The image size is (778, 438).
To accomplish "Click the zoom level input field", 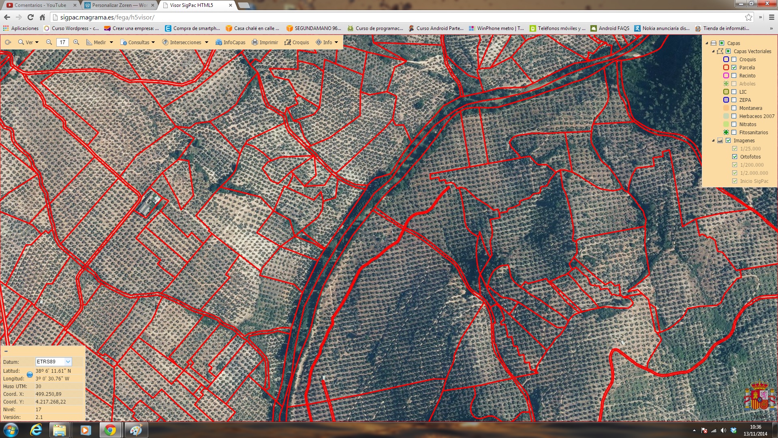I will 62,42.
